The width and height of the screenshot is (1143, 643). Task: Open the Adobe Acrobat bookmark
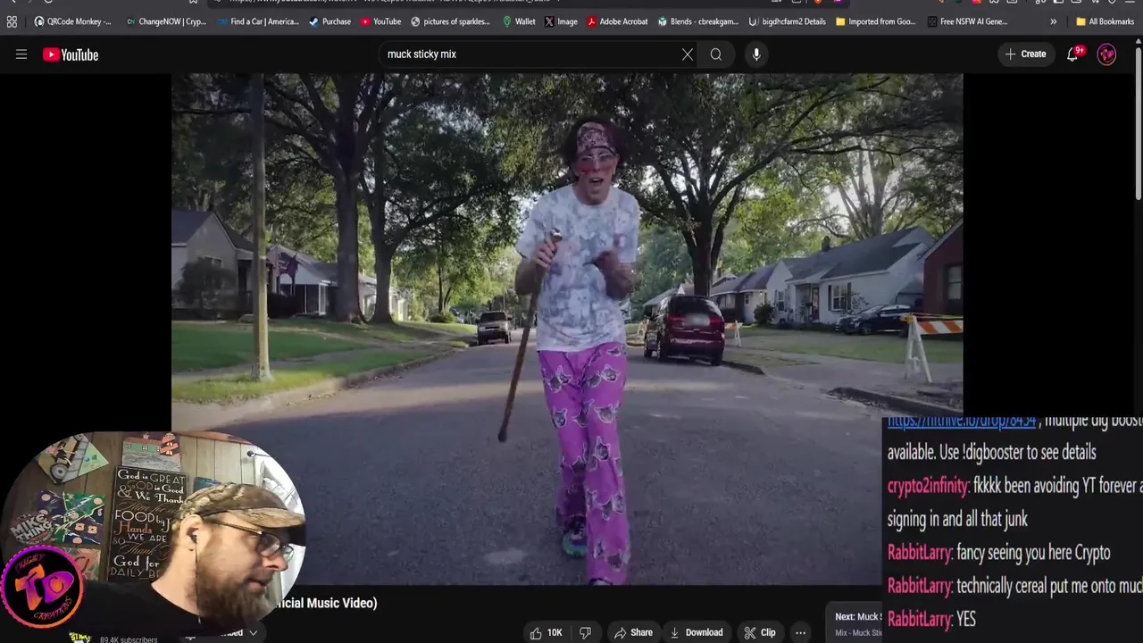[x=617, y=21]
